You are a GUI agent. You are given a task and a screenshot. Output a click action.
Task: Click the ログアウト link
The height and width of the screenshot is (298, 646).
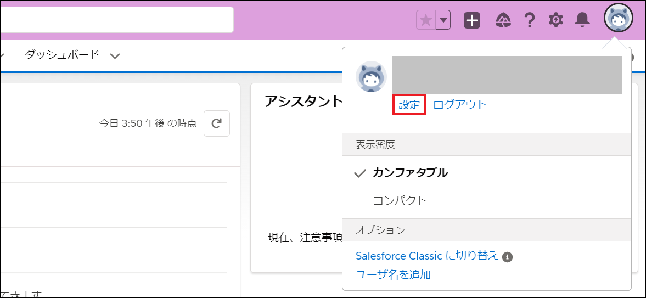coord(460,104)
